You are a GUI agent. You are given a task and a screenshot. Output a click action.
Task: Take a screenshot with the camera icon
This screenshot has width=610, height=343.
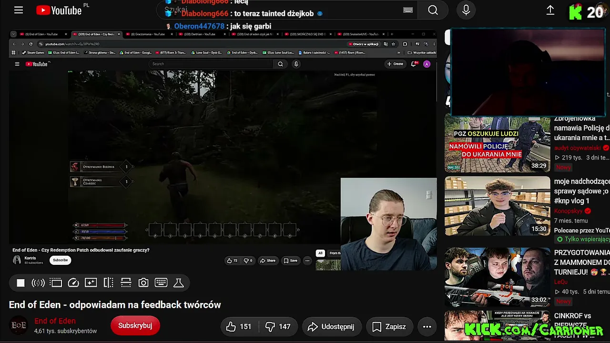tap(143, 283)
